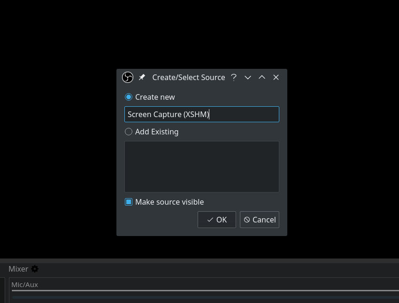Collapse the dialog with the down chevron
The image size is (399, 303).
coord(248,77)
